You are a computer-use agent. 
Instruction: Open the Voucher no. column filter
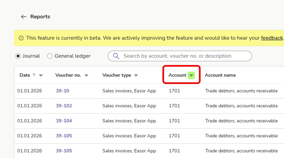pyautogui.click(x=86, y=75)
